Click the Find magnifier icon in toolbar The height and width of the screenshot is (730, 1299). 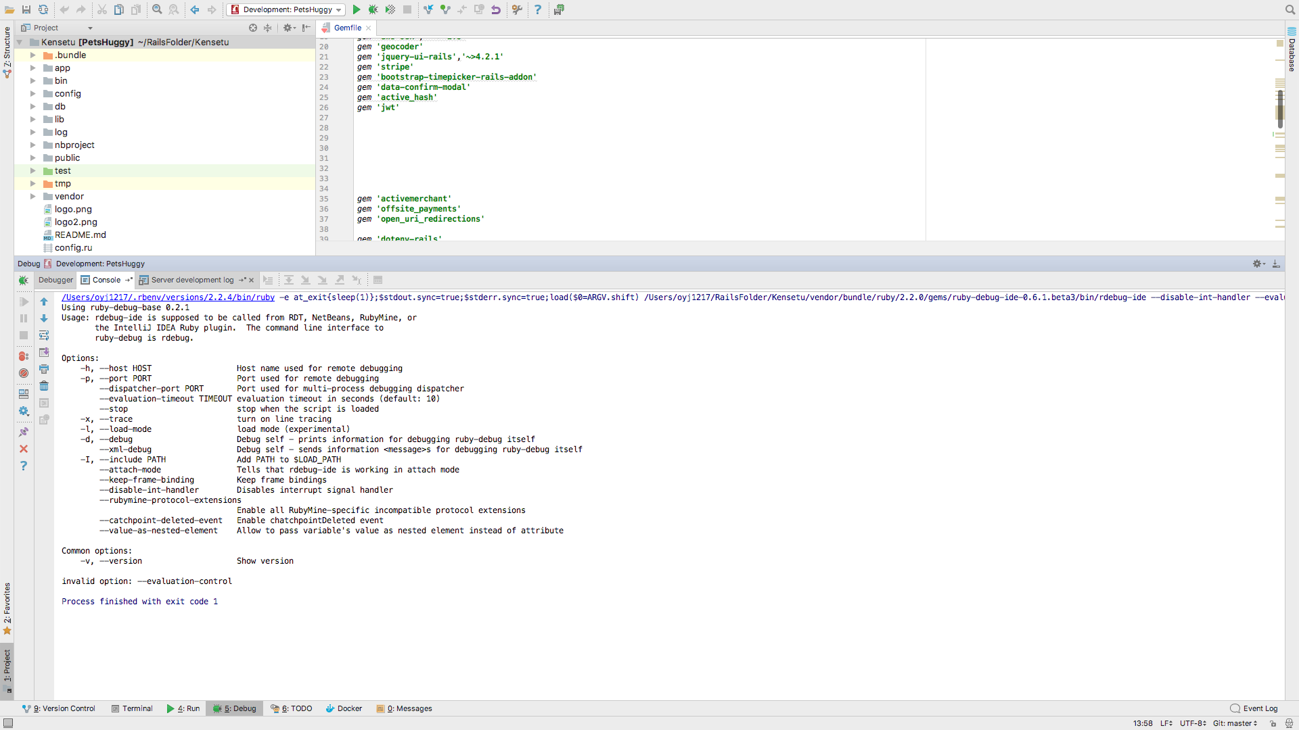coord(157,9)
